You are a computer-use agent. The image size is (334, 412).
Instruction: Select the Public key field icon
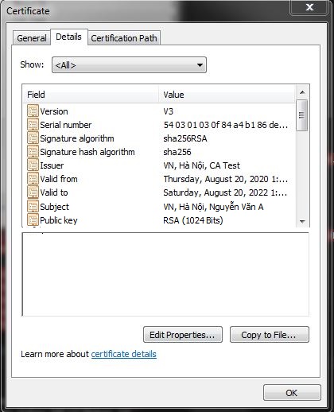pyautogui.click(x=33, y=220)
